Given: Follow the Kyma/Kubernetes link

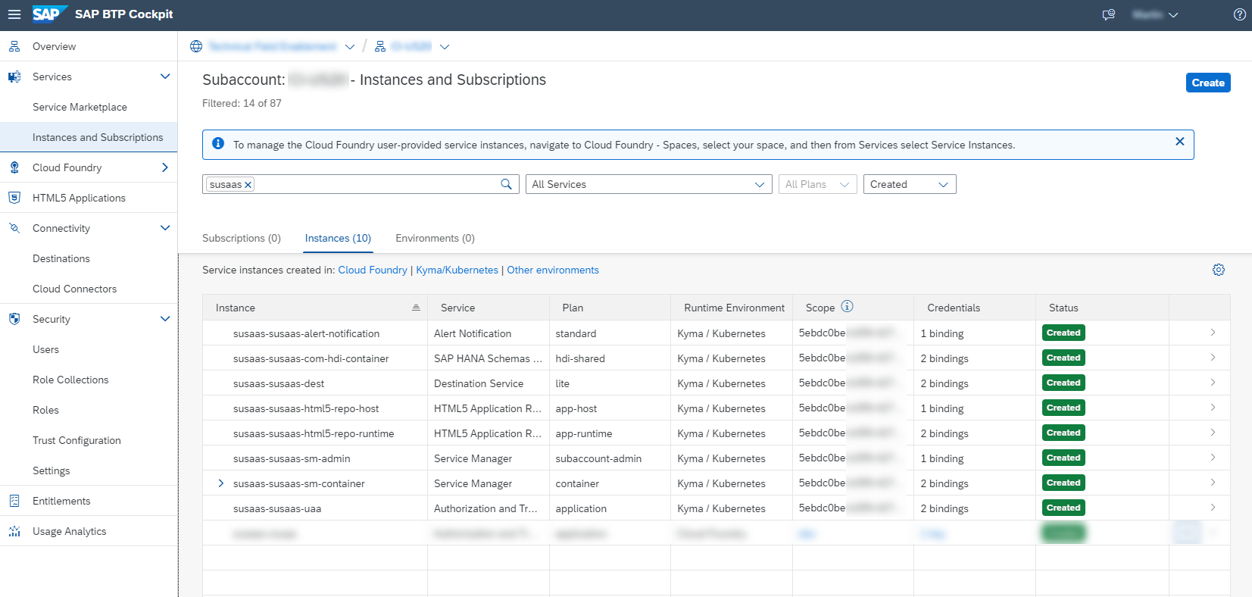Looking at the screenshot, I should (x=457, y=270).
